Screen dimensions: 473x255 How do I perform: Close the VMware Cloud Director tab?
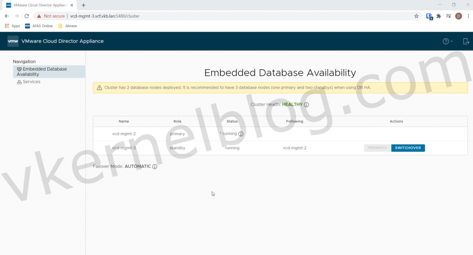(72, 5)
